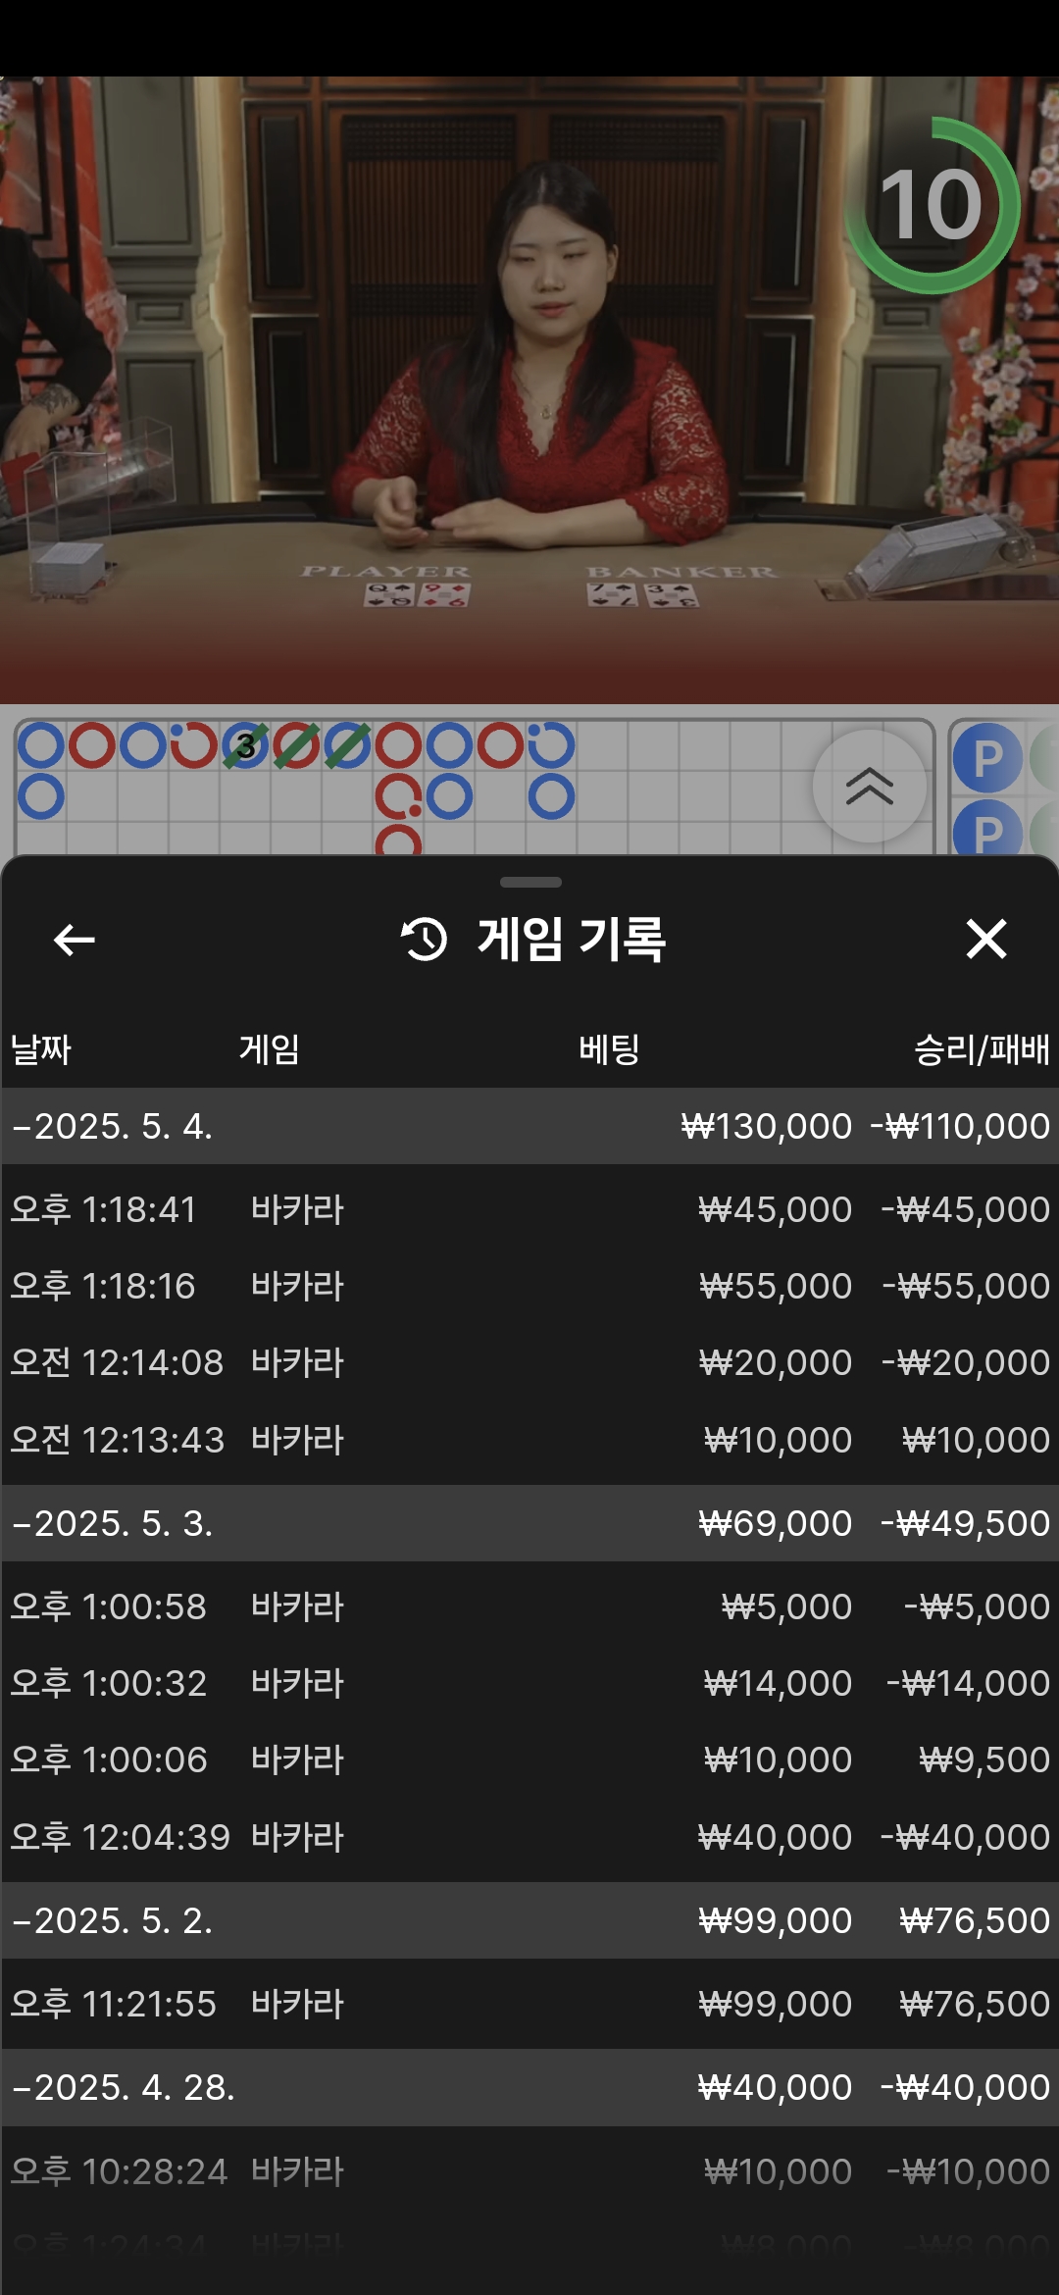This screenshot has width=1059, height=2295.
Task: Click the 승리/패배 column header
Action: (981, 1049)
